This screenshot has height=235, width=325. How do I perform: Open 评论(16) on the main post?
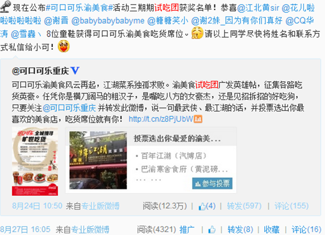pyautogui.click(x=306, y=230)
